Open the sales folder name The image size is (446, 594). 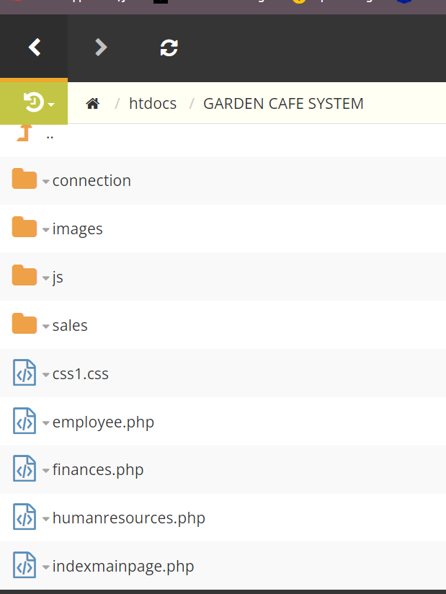(70, 325)
